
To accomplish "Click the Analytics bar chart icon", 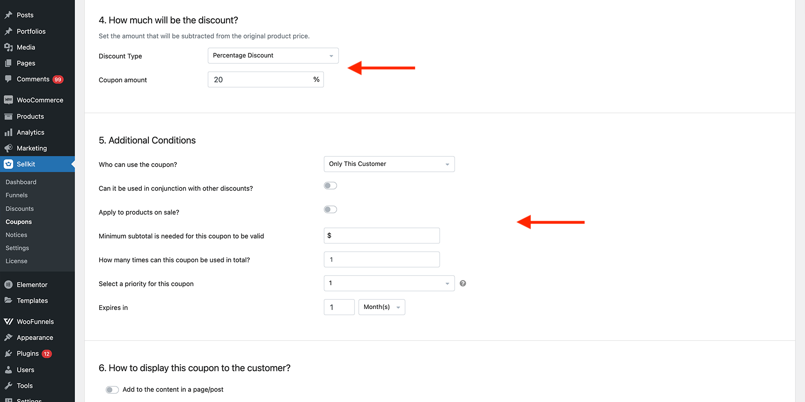I will click(8, 132).
